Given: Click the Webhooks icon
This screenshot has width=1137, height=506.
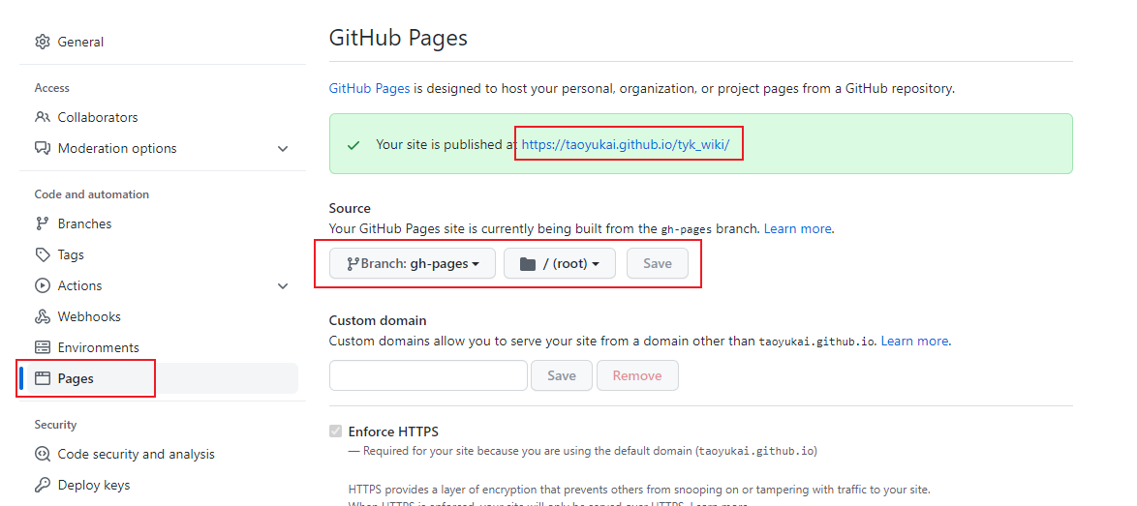Looking at the screenshot, I should click(43, 317).
